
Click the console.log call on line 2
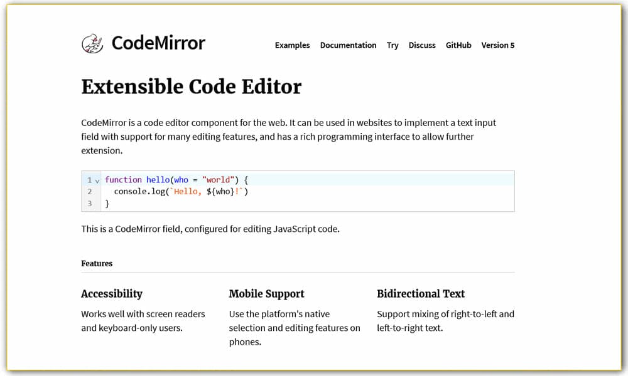[139, 192]
